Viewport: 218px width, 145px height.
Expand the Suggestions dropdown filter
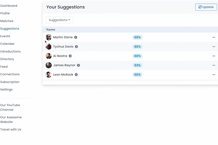tap(59, 20)
